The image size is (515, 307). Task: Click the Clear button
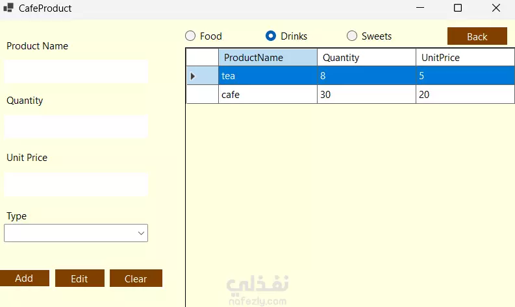[x=136, y=278]
